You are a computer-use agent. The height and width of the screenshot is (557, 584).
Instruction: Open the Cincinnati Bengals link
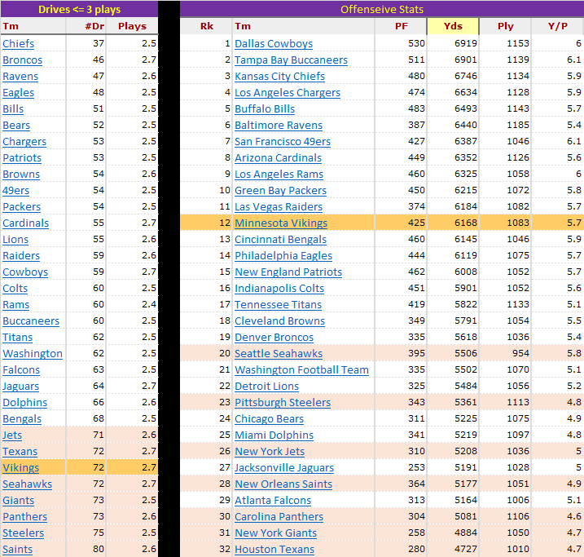coord(280,239)
